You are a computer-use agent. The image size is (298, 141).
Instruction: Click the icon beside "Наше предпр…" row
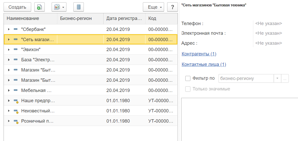click(16, 101)
